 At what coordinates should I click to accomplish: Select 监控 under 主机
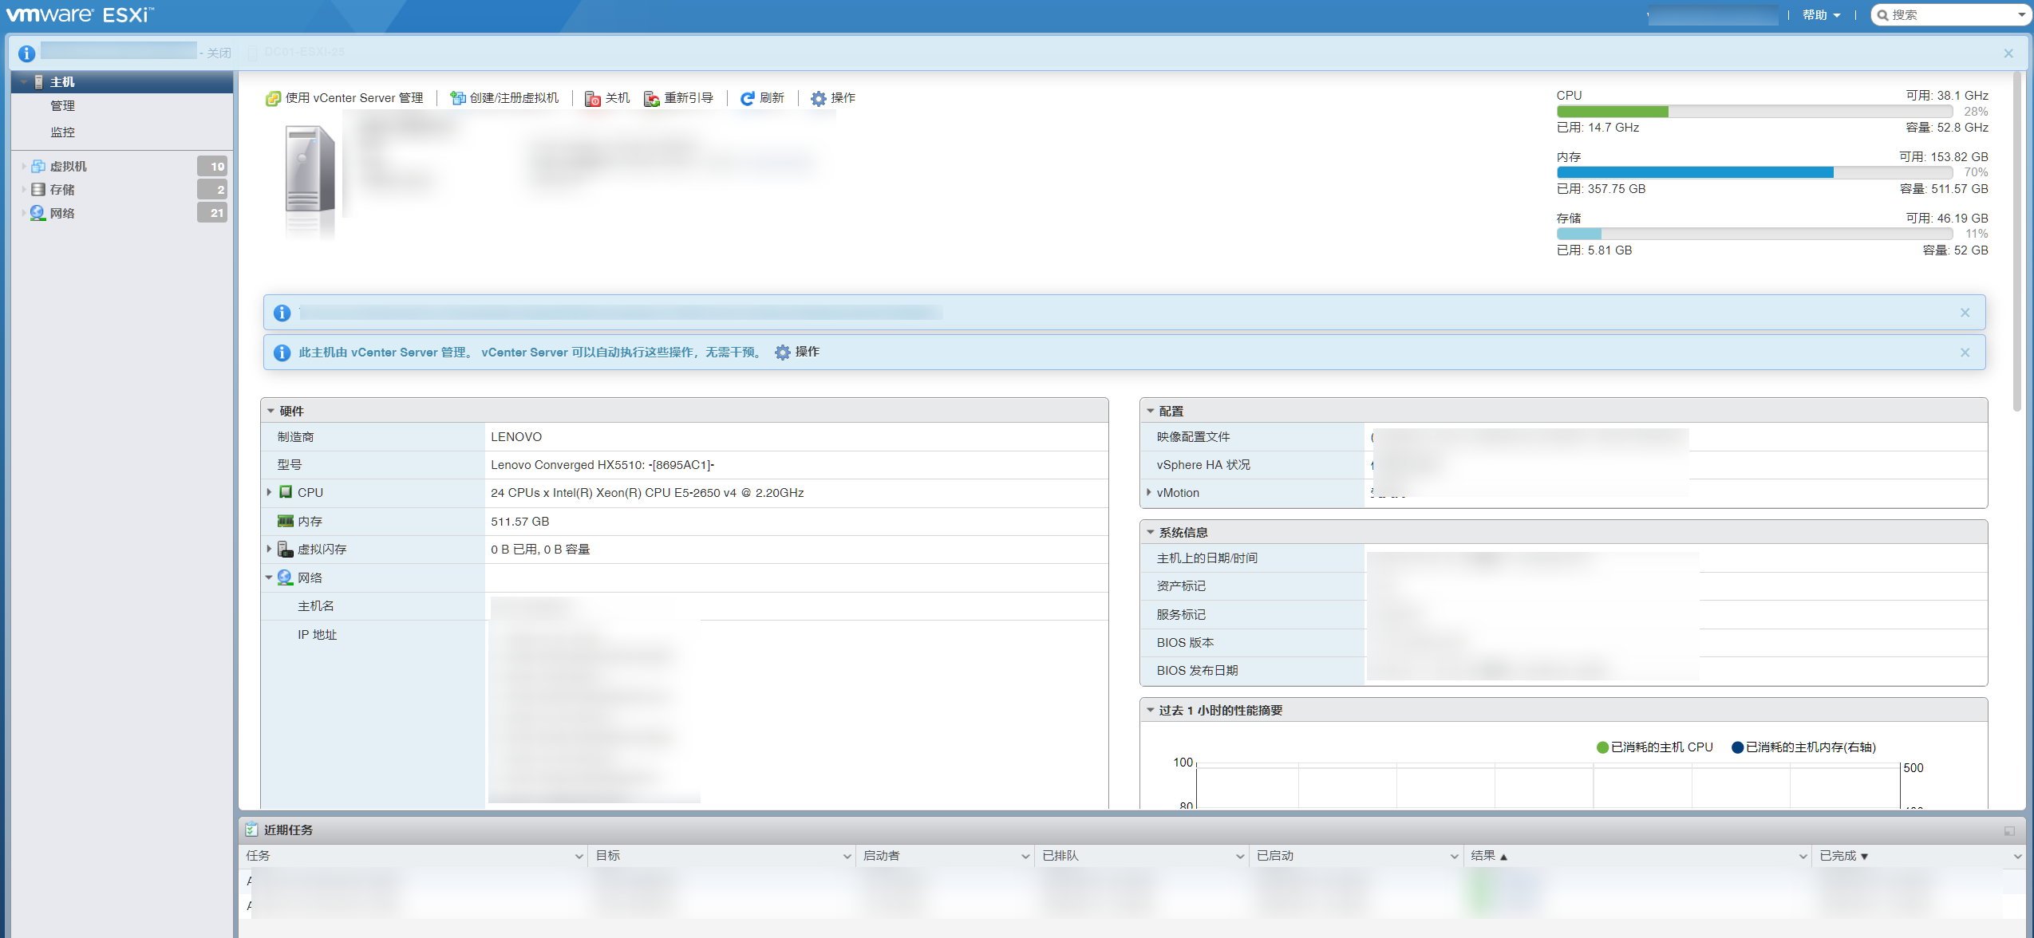pos(62,132)
